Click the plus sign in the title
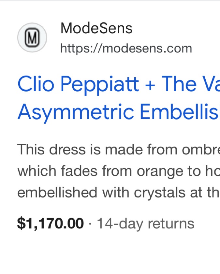The height and width of the screenshot is (274, 220). pyautogui.click(x=150, y=85)
